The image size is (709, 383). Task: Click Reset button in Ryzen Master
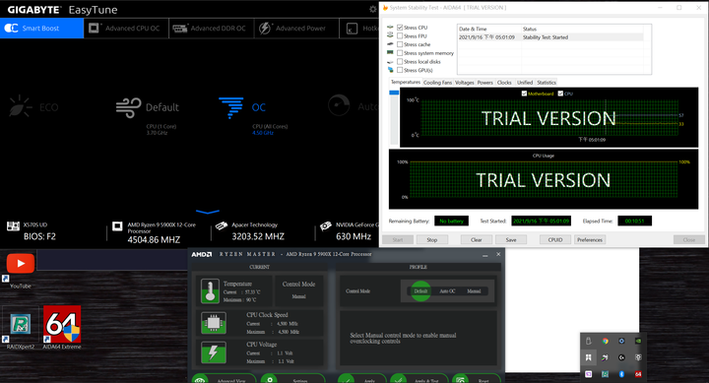point(477,379)
